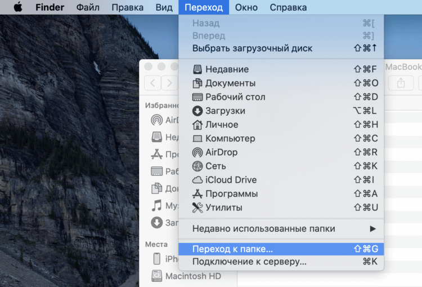This screenshot has width=422, height=287.
Task: Click the Загрузки download icon in the menu
Action: point(197,111)
